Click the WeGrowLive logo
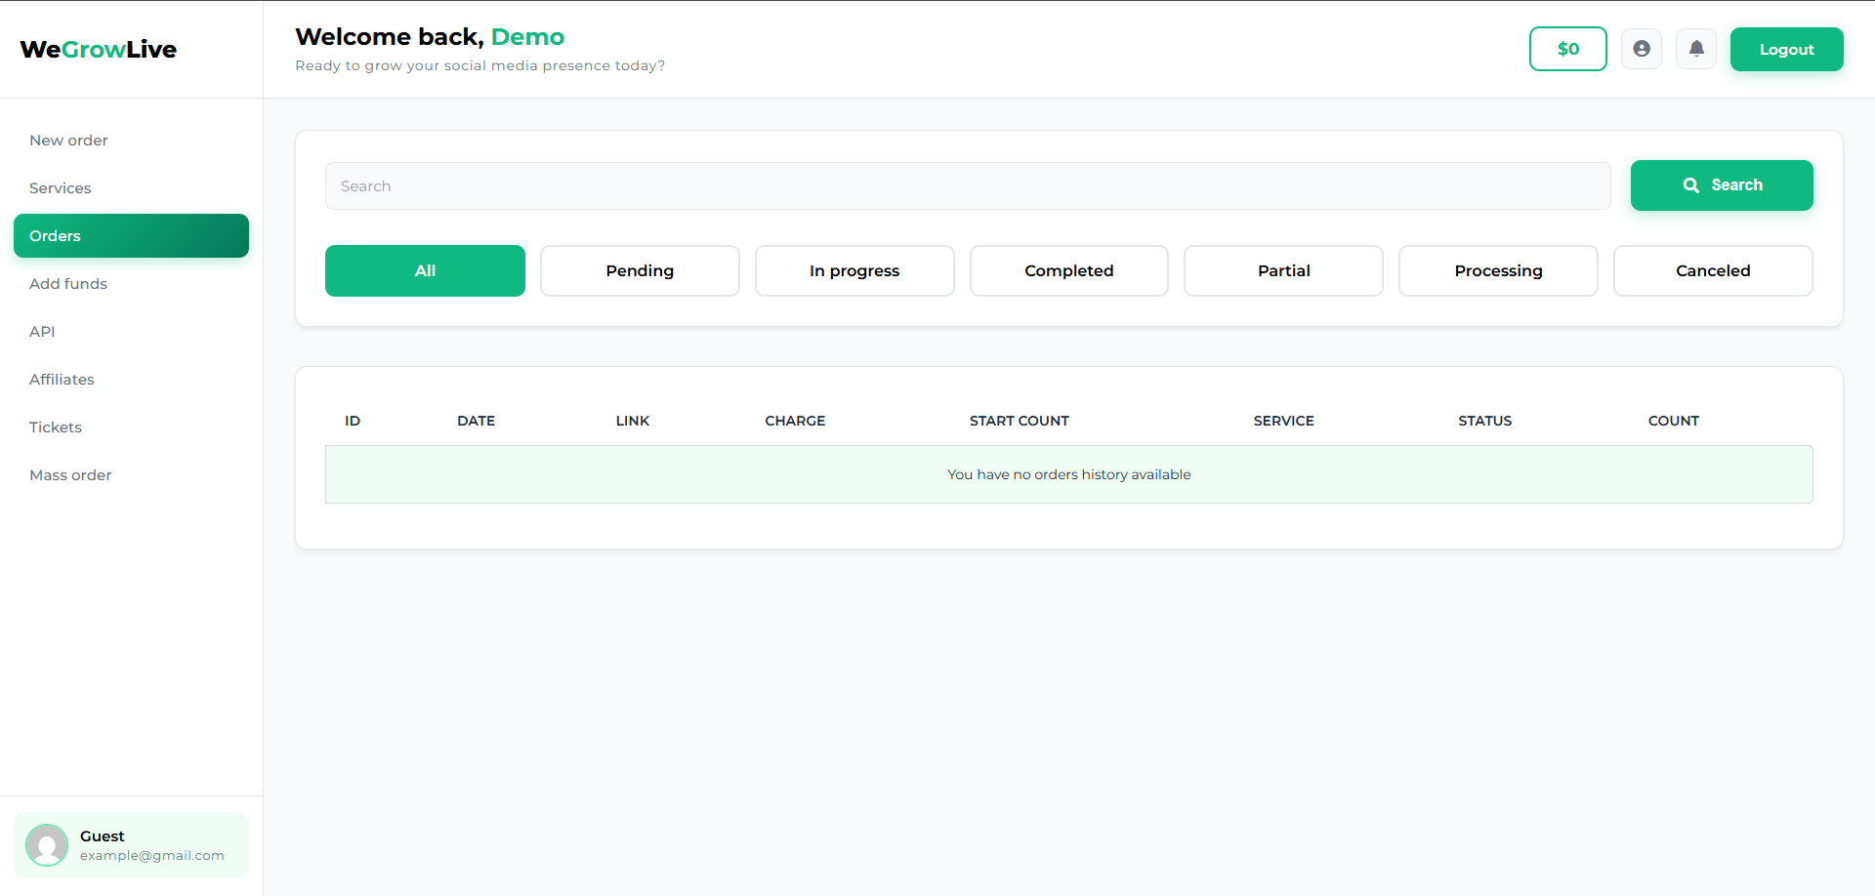The height and width of the screenshot is (896, 1875). point(98,50)
